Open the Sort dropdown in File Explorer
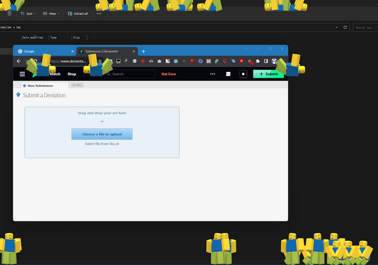This screenshot has height=265, width=378. point(28,13)
